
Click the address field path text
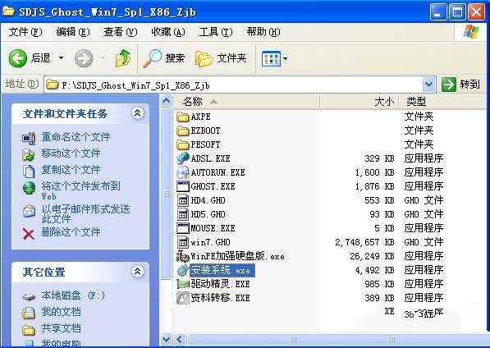pos(135,85)
